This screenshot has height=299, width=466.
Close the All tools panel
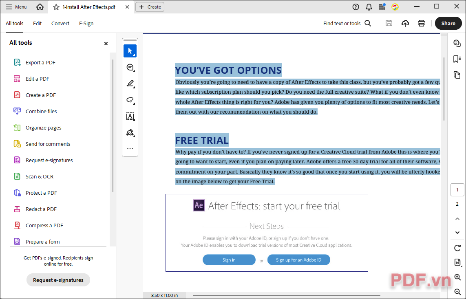click(x=106, y=44)
